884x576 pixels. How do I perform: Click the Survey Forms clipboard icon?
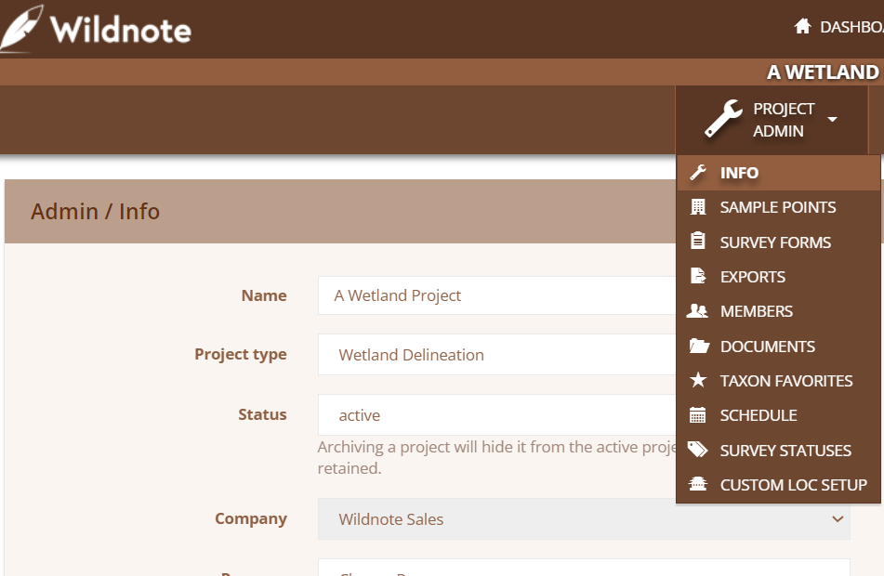(x=698, y=242)
